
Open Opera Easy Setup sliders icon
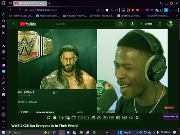pos(176,10)
